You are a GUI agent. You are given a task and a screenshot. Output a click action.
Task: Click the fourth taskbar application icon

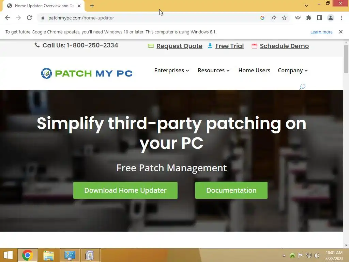(x=90, y=255)
